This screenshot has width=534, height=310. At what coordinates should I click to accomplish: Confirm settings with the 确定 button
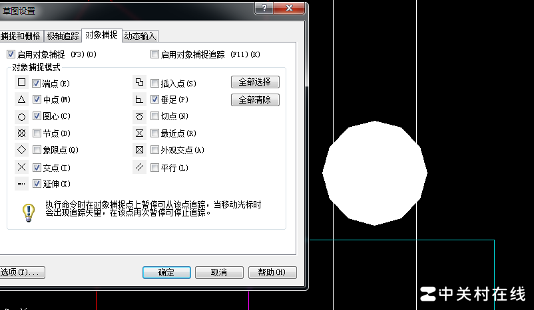coord(166,272)
